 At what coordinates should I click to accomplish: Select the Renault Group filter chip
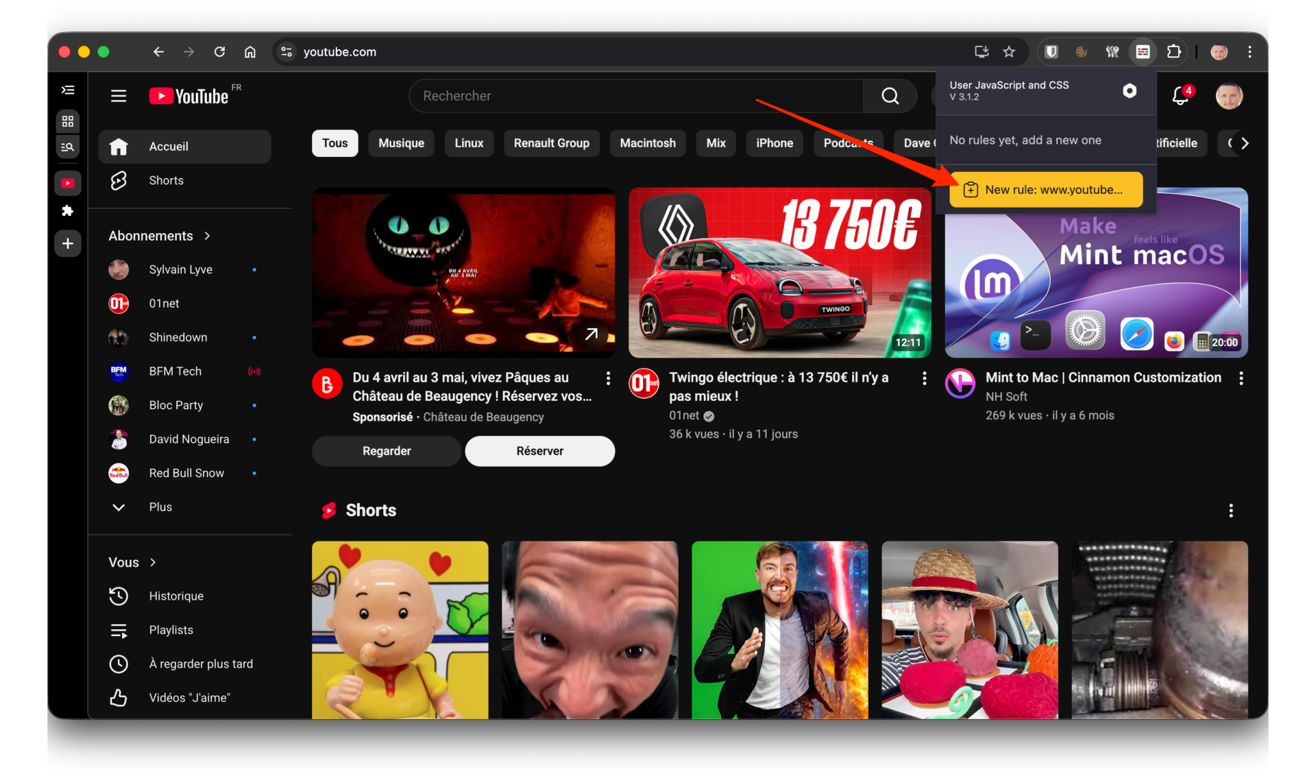click(x=552, y=143)
